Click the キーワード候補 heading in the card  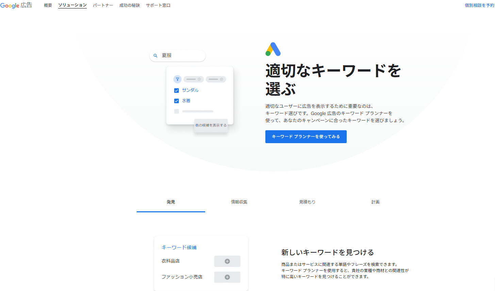[x=179, y=248]
